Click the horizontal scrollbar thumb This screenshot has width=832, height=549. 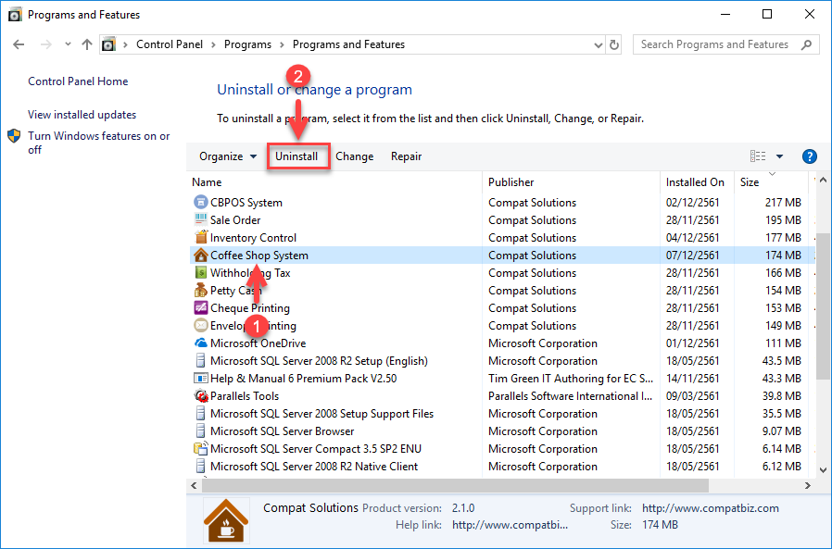455,485
